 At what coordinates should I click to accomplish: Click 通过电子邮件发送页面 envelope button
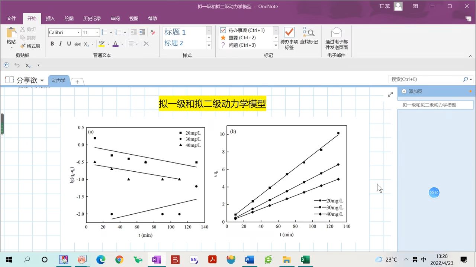[337, 38]
